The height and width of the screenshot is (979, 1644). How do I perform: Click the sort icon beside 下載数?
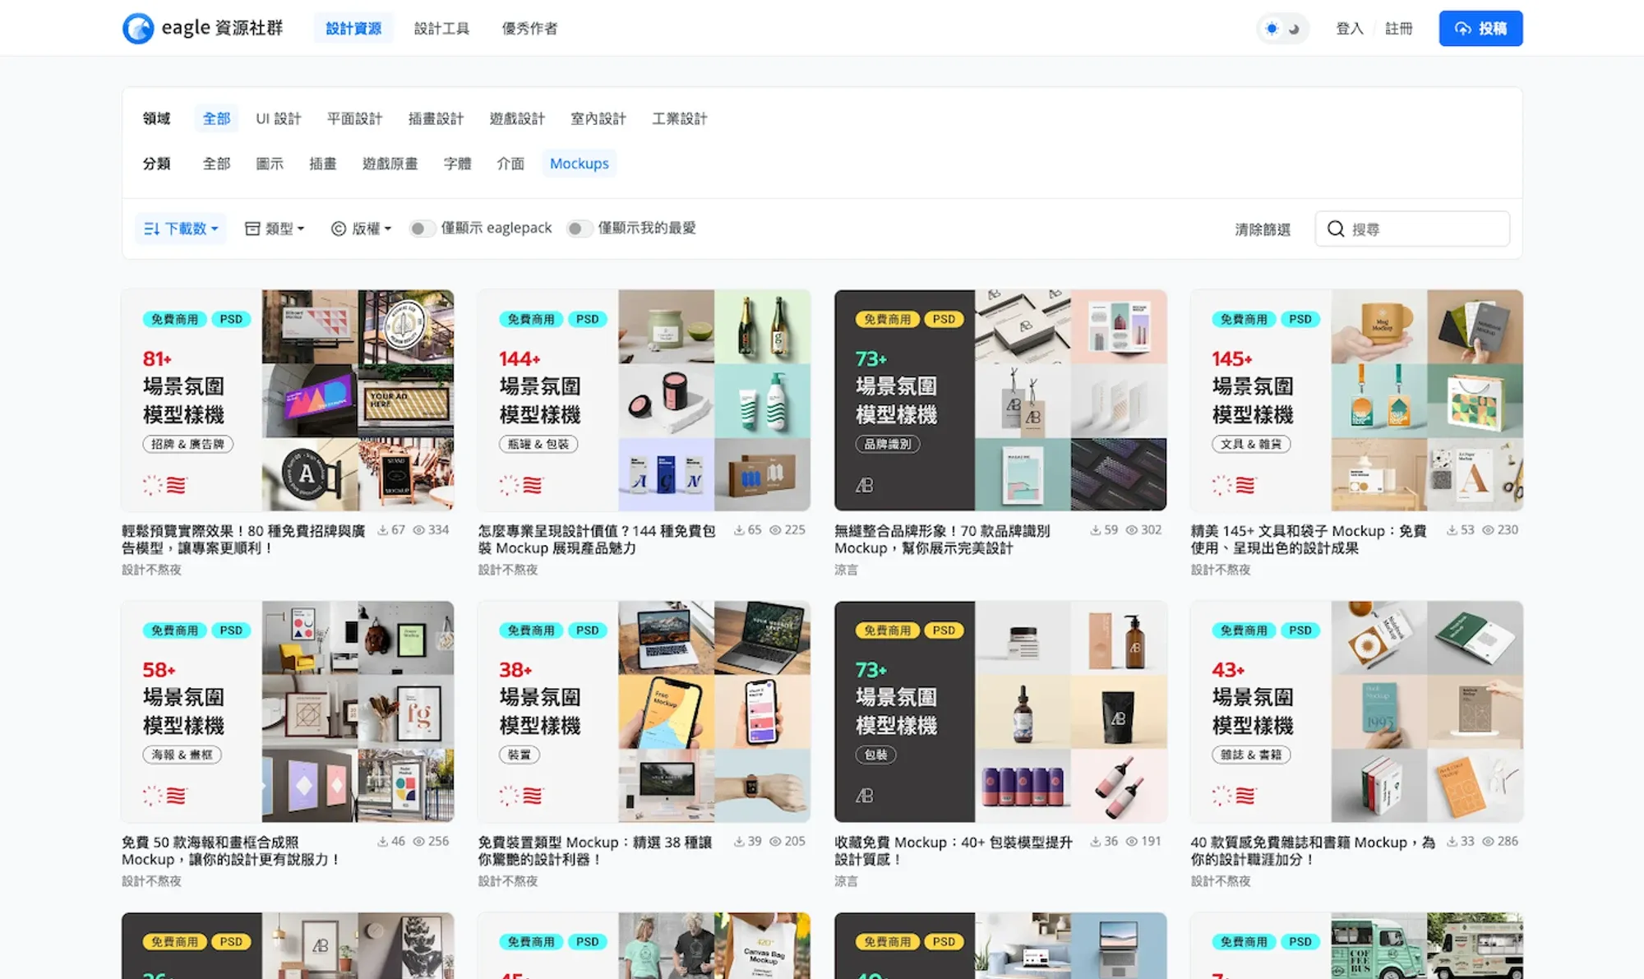coord(151,229)
